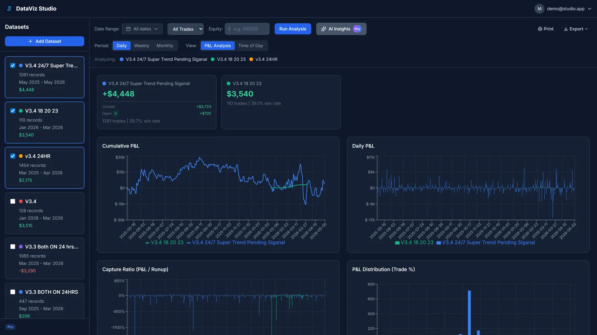Click the +$4,448 total in summary card
This screenshot has width=597, height=335.
[118, 94]
